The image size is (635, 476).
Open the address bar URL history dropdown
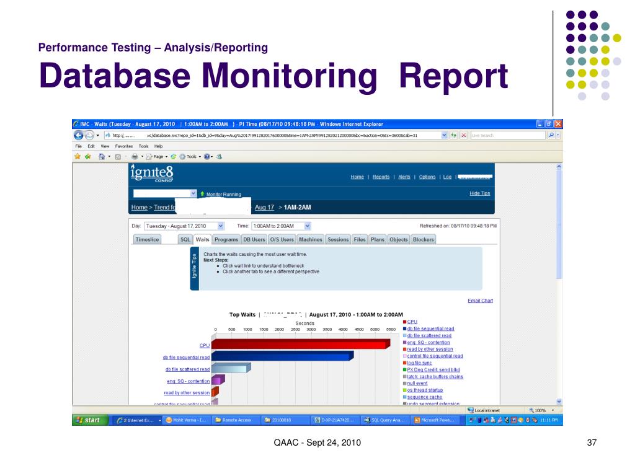pos(444,135)
